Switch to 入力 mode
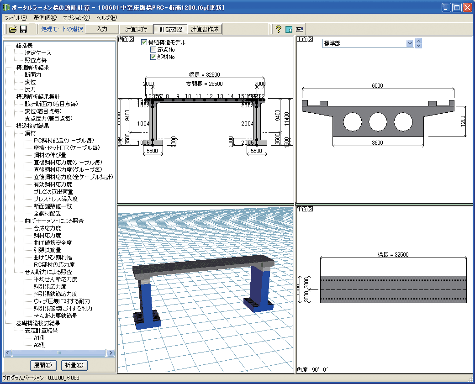This screenshot has width=475, height=384. pos(102,29)
